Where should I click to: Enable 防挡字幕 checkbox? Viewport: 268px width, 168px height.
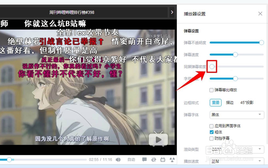211,138
